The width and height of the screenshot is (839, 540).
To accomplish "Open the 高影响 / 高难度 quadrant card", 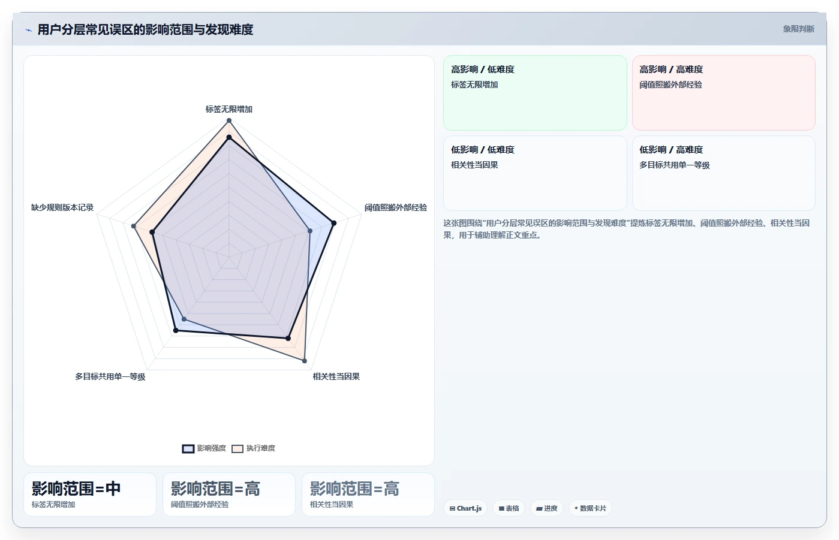I will [723, 93].
